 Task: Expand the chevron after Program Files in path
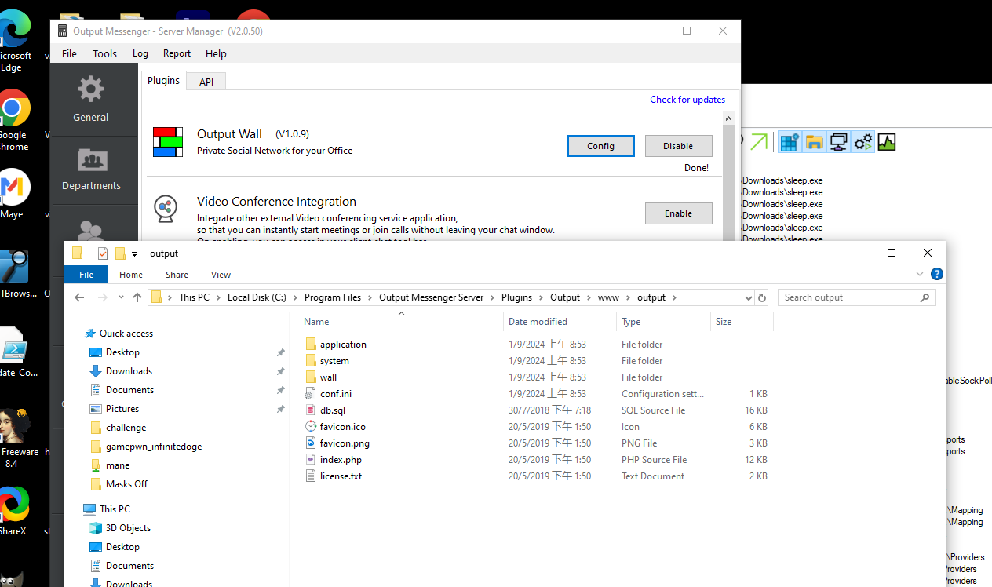(370, 297)
